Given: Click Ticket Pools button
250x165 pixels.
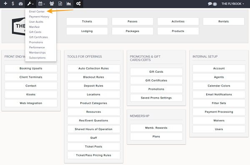Looking at the screenshot, I should [94, 147].
